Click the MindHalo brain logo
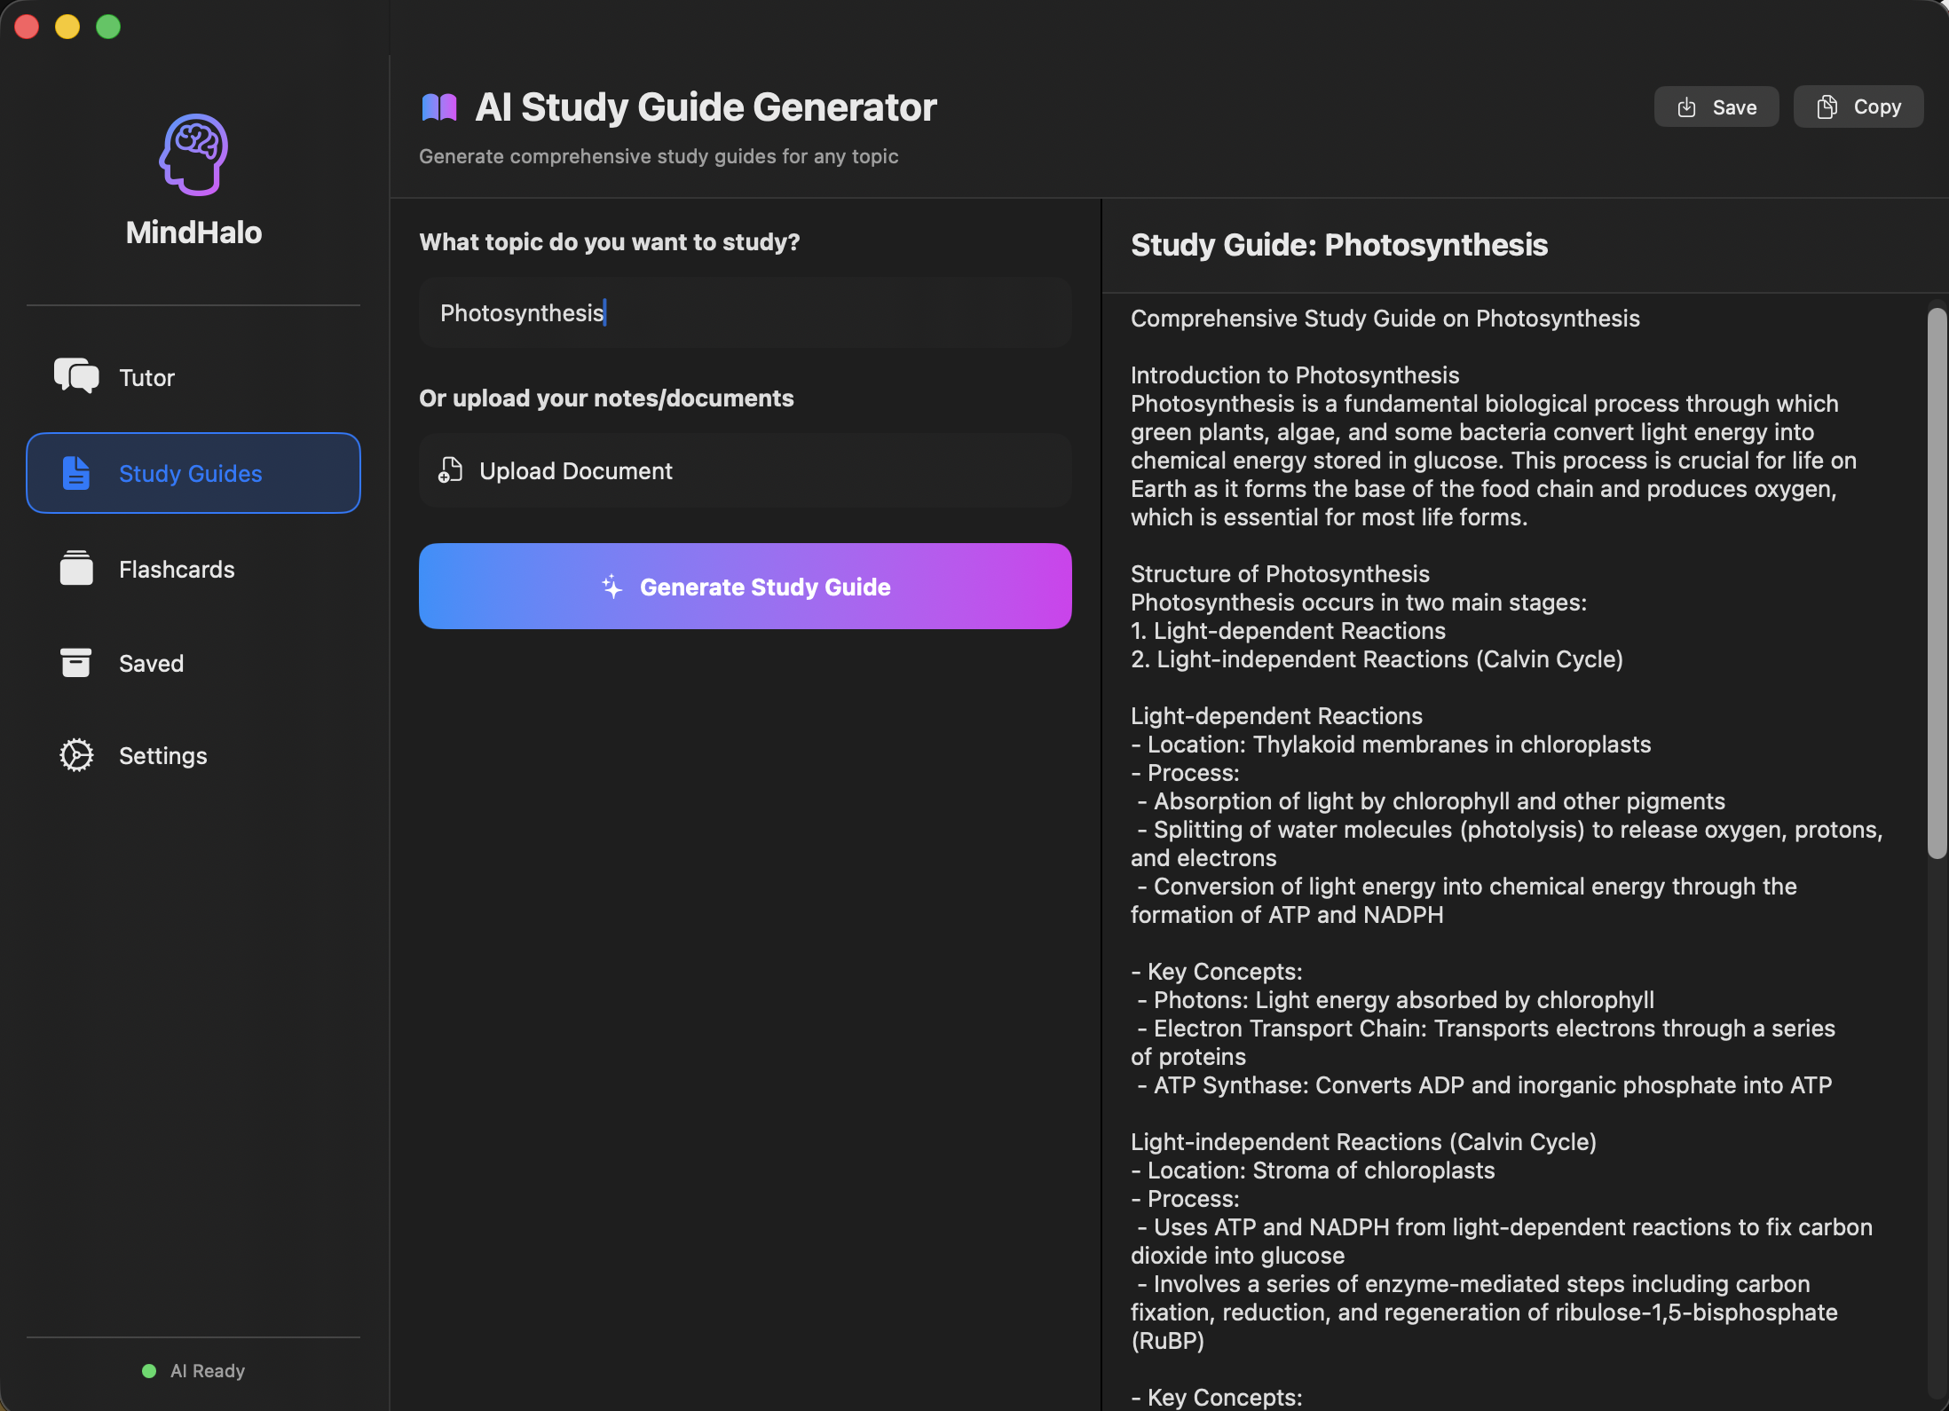 (194, 154)
